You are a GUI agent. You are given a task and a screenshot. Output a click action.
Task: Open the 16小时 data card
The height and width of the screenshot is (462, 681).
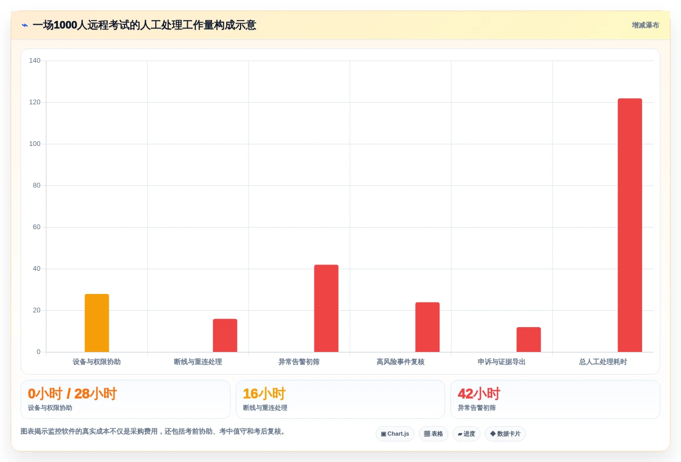tap(340, 399)
